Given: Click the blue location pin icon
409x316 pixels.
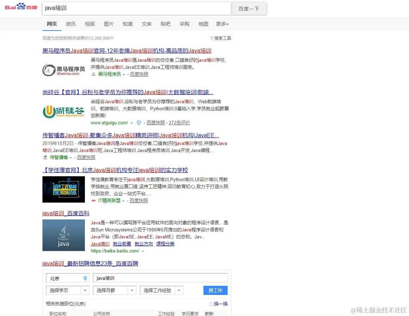Looking at the screenshot, I should (x=85, y=278).
